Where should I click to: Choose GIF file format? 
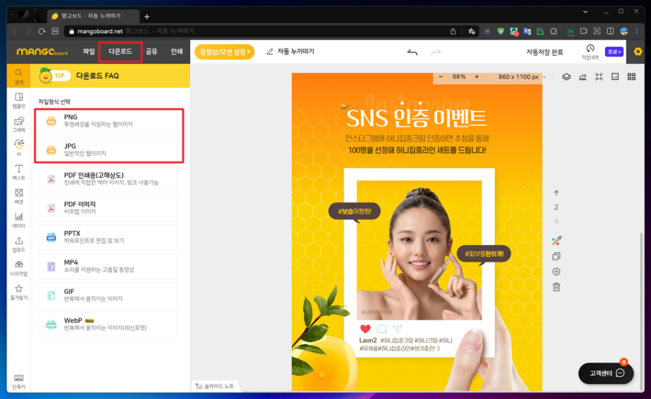click(108, 295)
